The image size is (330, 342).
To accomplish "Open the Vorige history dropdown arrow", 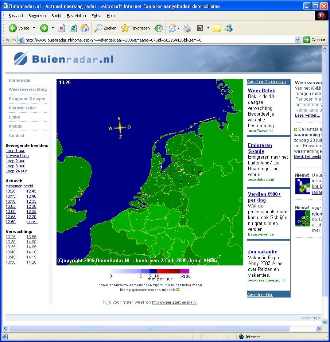I will point(34,28).
